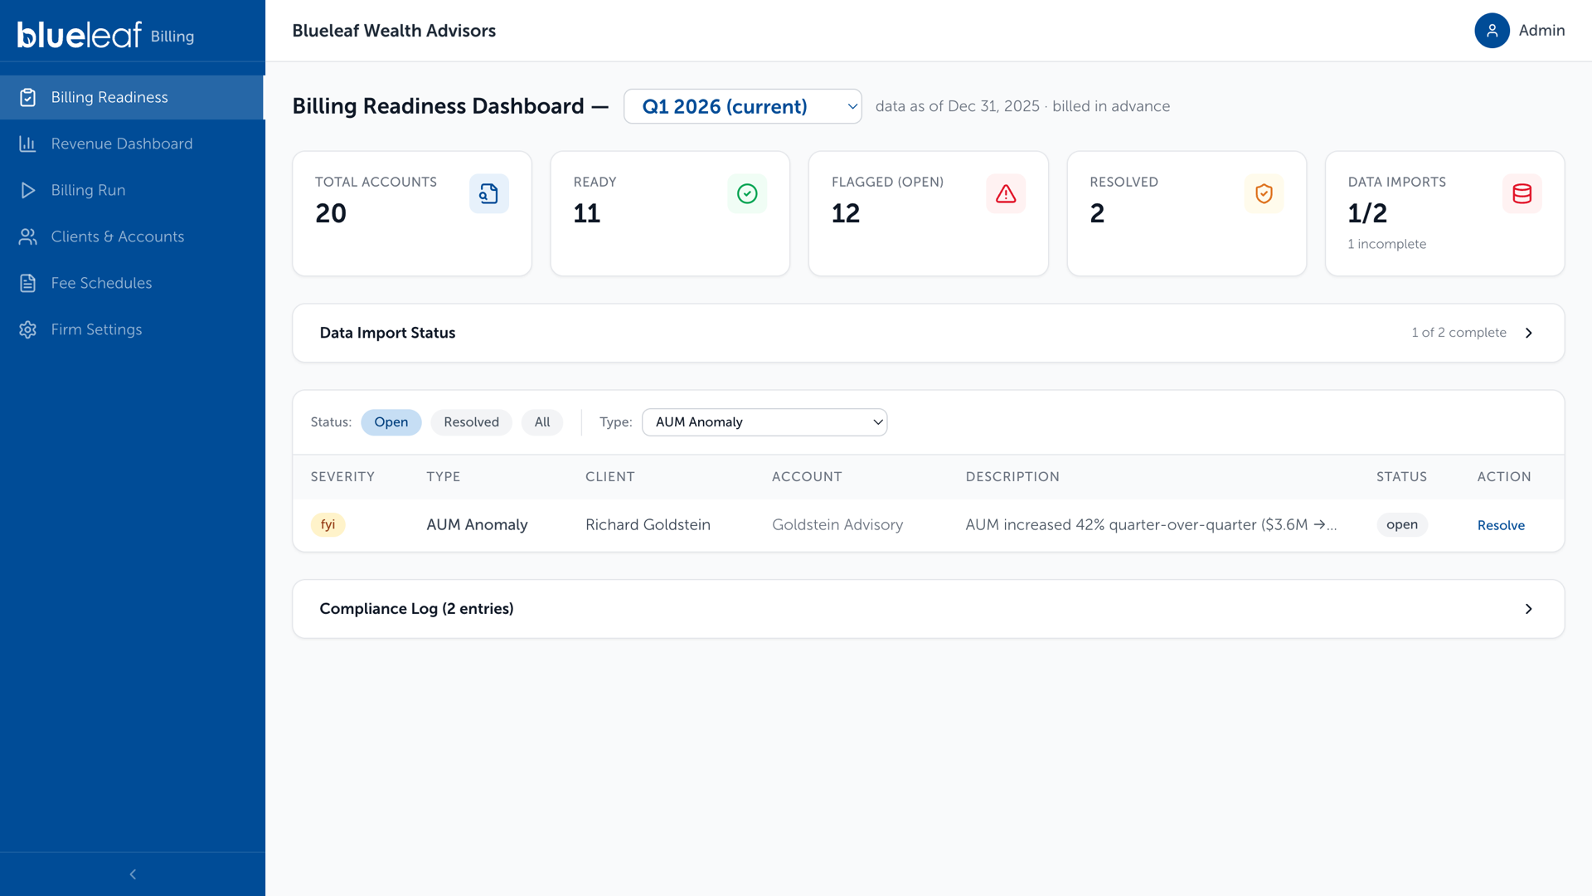Click the Fee Schedules document icon
Viewport: 1592px width, 896px height.
tap(27, 283)
